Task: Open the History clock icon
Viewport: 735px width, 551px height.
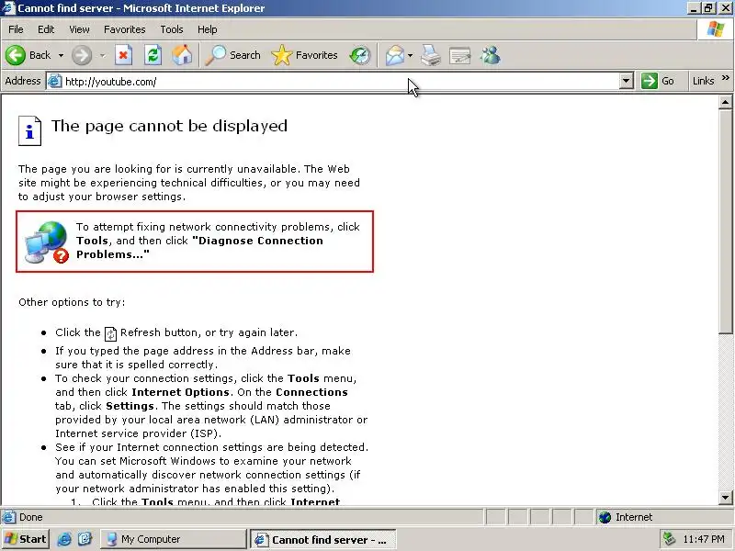Action: (360, 55)
